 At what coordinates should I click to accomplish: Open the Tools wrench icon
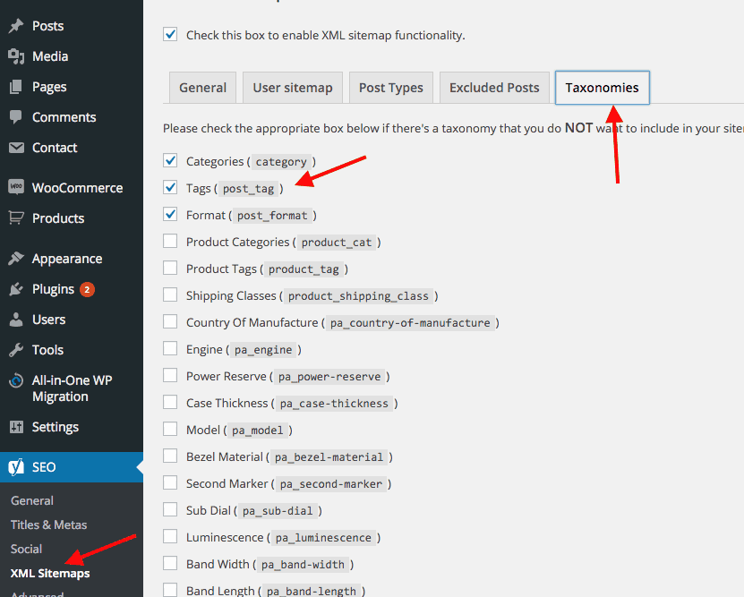click(16, 350)
